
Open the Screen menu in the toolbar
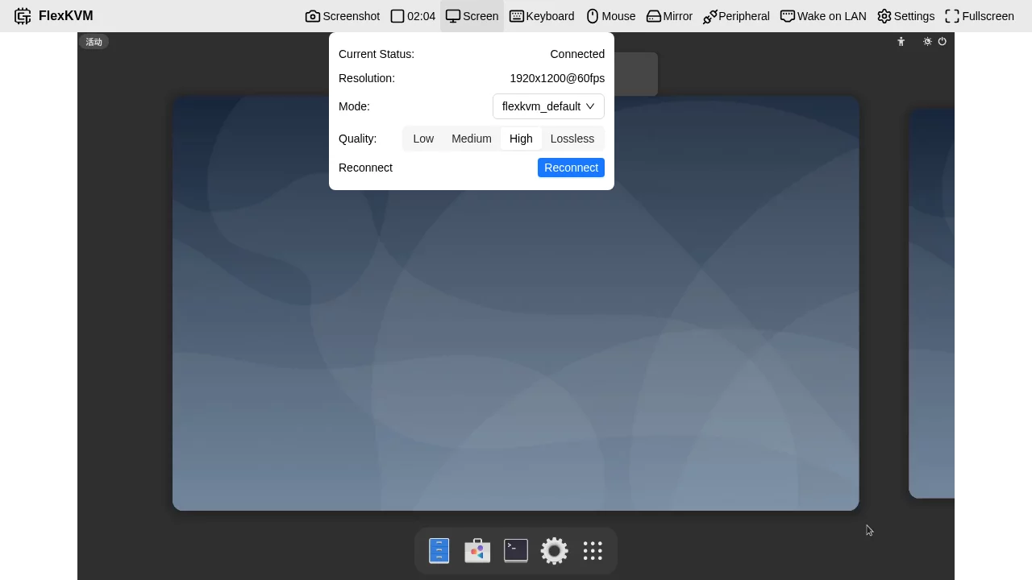[x=472, y=16]
